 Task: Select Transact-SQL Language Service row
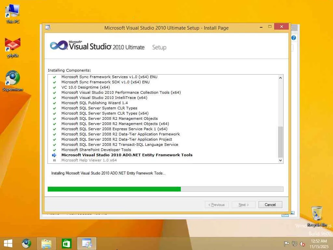(120, 145)
